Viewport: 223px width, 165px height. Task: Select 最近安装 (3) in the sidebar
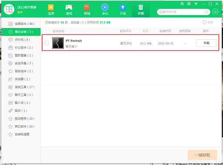pos(21,32)
